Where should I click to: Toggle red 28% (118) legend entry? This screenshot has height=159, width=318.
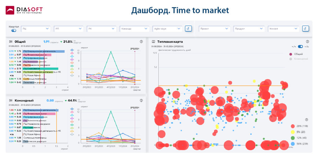pyautogui.click(x=299, y=126)
